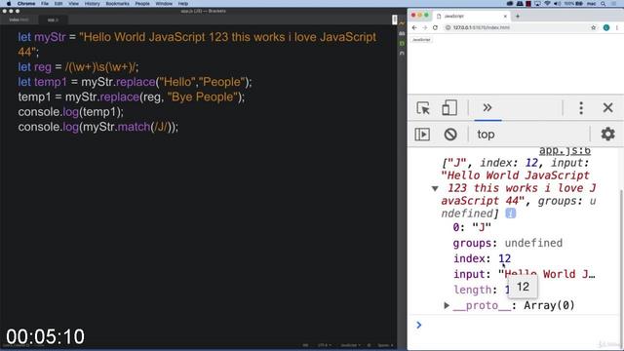
Task: Click the Wi-Fi status icon
Action: [547, 4]
